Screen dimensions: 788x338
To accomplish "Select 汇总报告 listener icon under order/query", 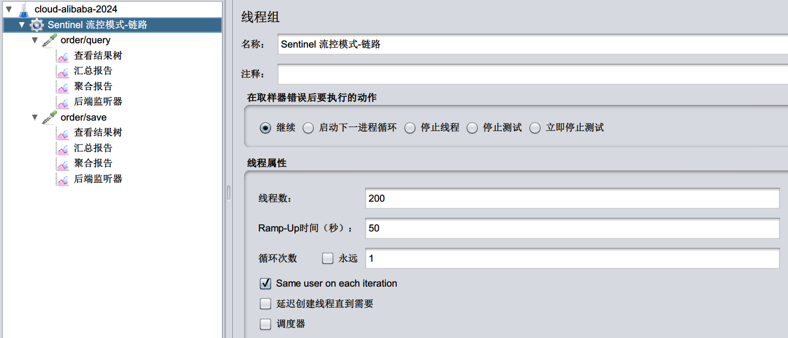I will (63, 71).
